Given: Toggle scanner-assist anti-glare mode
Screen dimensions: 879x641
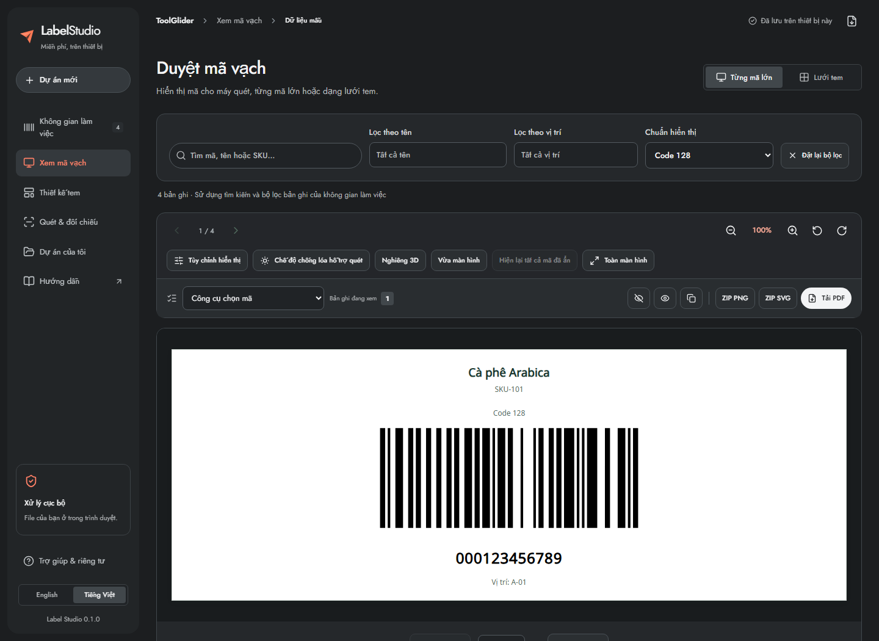Looking at the screenshot, I should tap(311, 261).
